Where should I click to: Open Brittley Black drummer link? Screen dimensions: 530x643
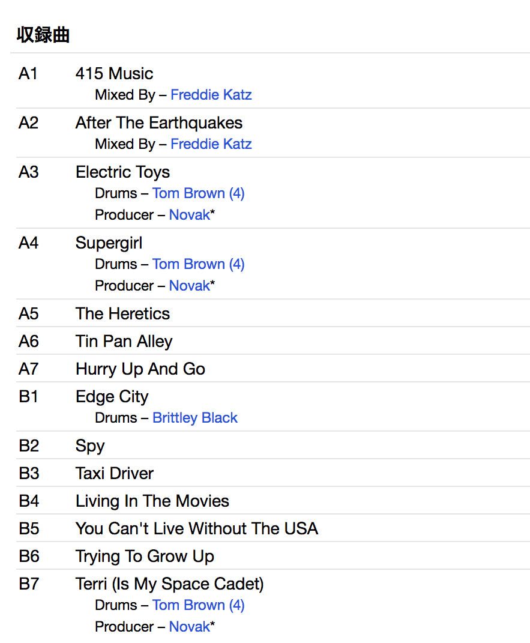tap(194, 418)
